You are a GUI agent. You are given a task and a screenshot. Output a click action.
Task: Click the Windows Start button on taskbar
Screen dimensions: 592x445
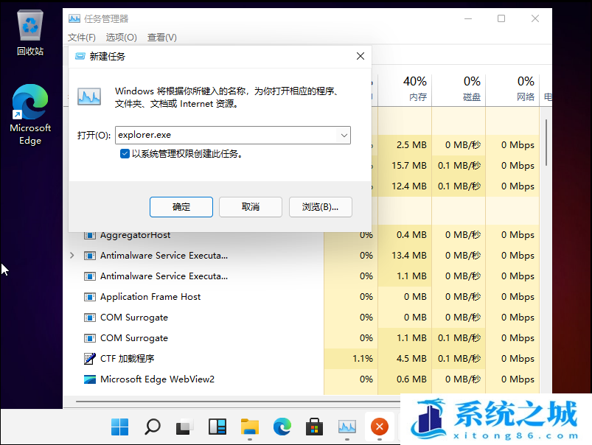119,427
